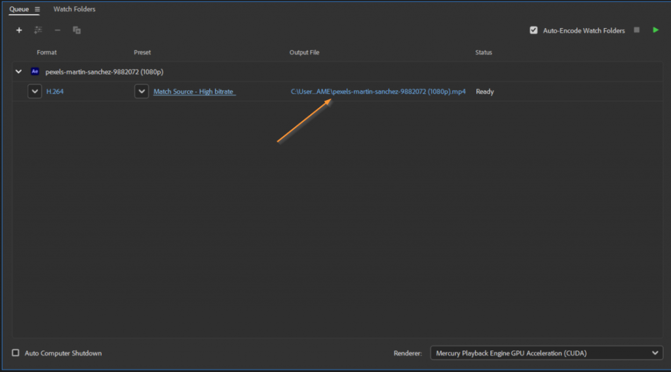Viewport: 671px width, 372px height.
Task: Enable the Auto Computer Shutdown checkbox
Action: [16, 353]
